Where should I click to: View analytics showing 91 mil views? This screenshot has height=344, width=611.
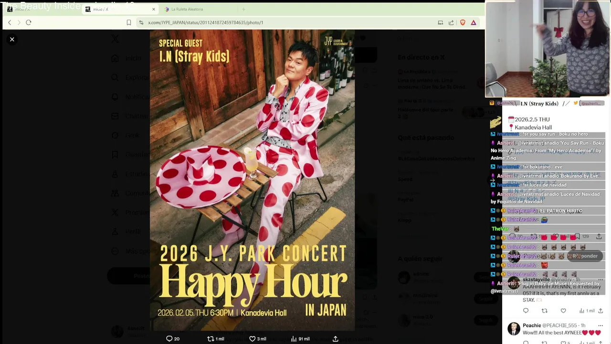300,339
